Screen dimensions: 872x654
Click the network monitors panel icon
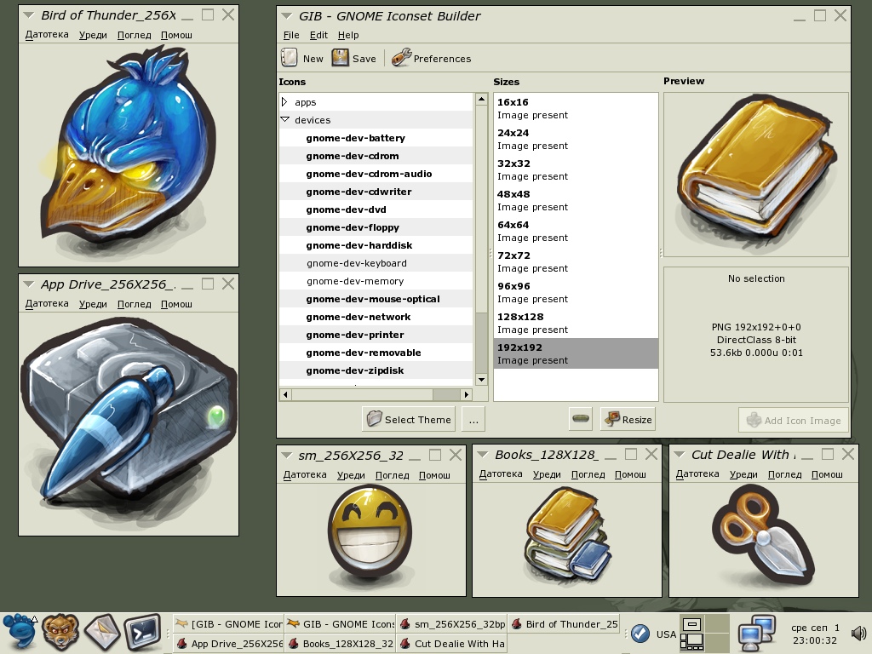click(x=757, y=633)
